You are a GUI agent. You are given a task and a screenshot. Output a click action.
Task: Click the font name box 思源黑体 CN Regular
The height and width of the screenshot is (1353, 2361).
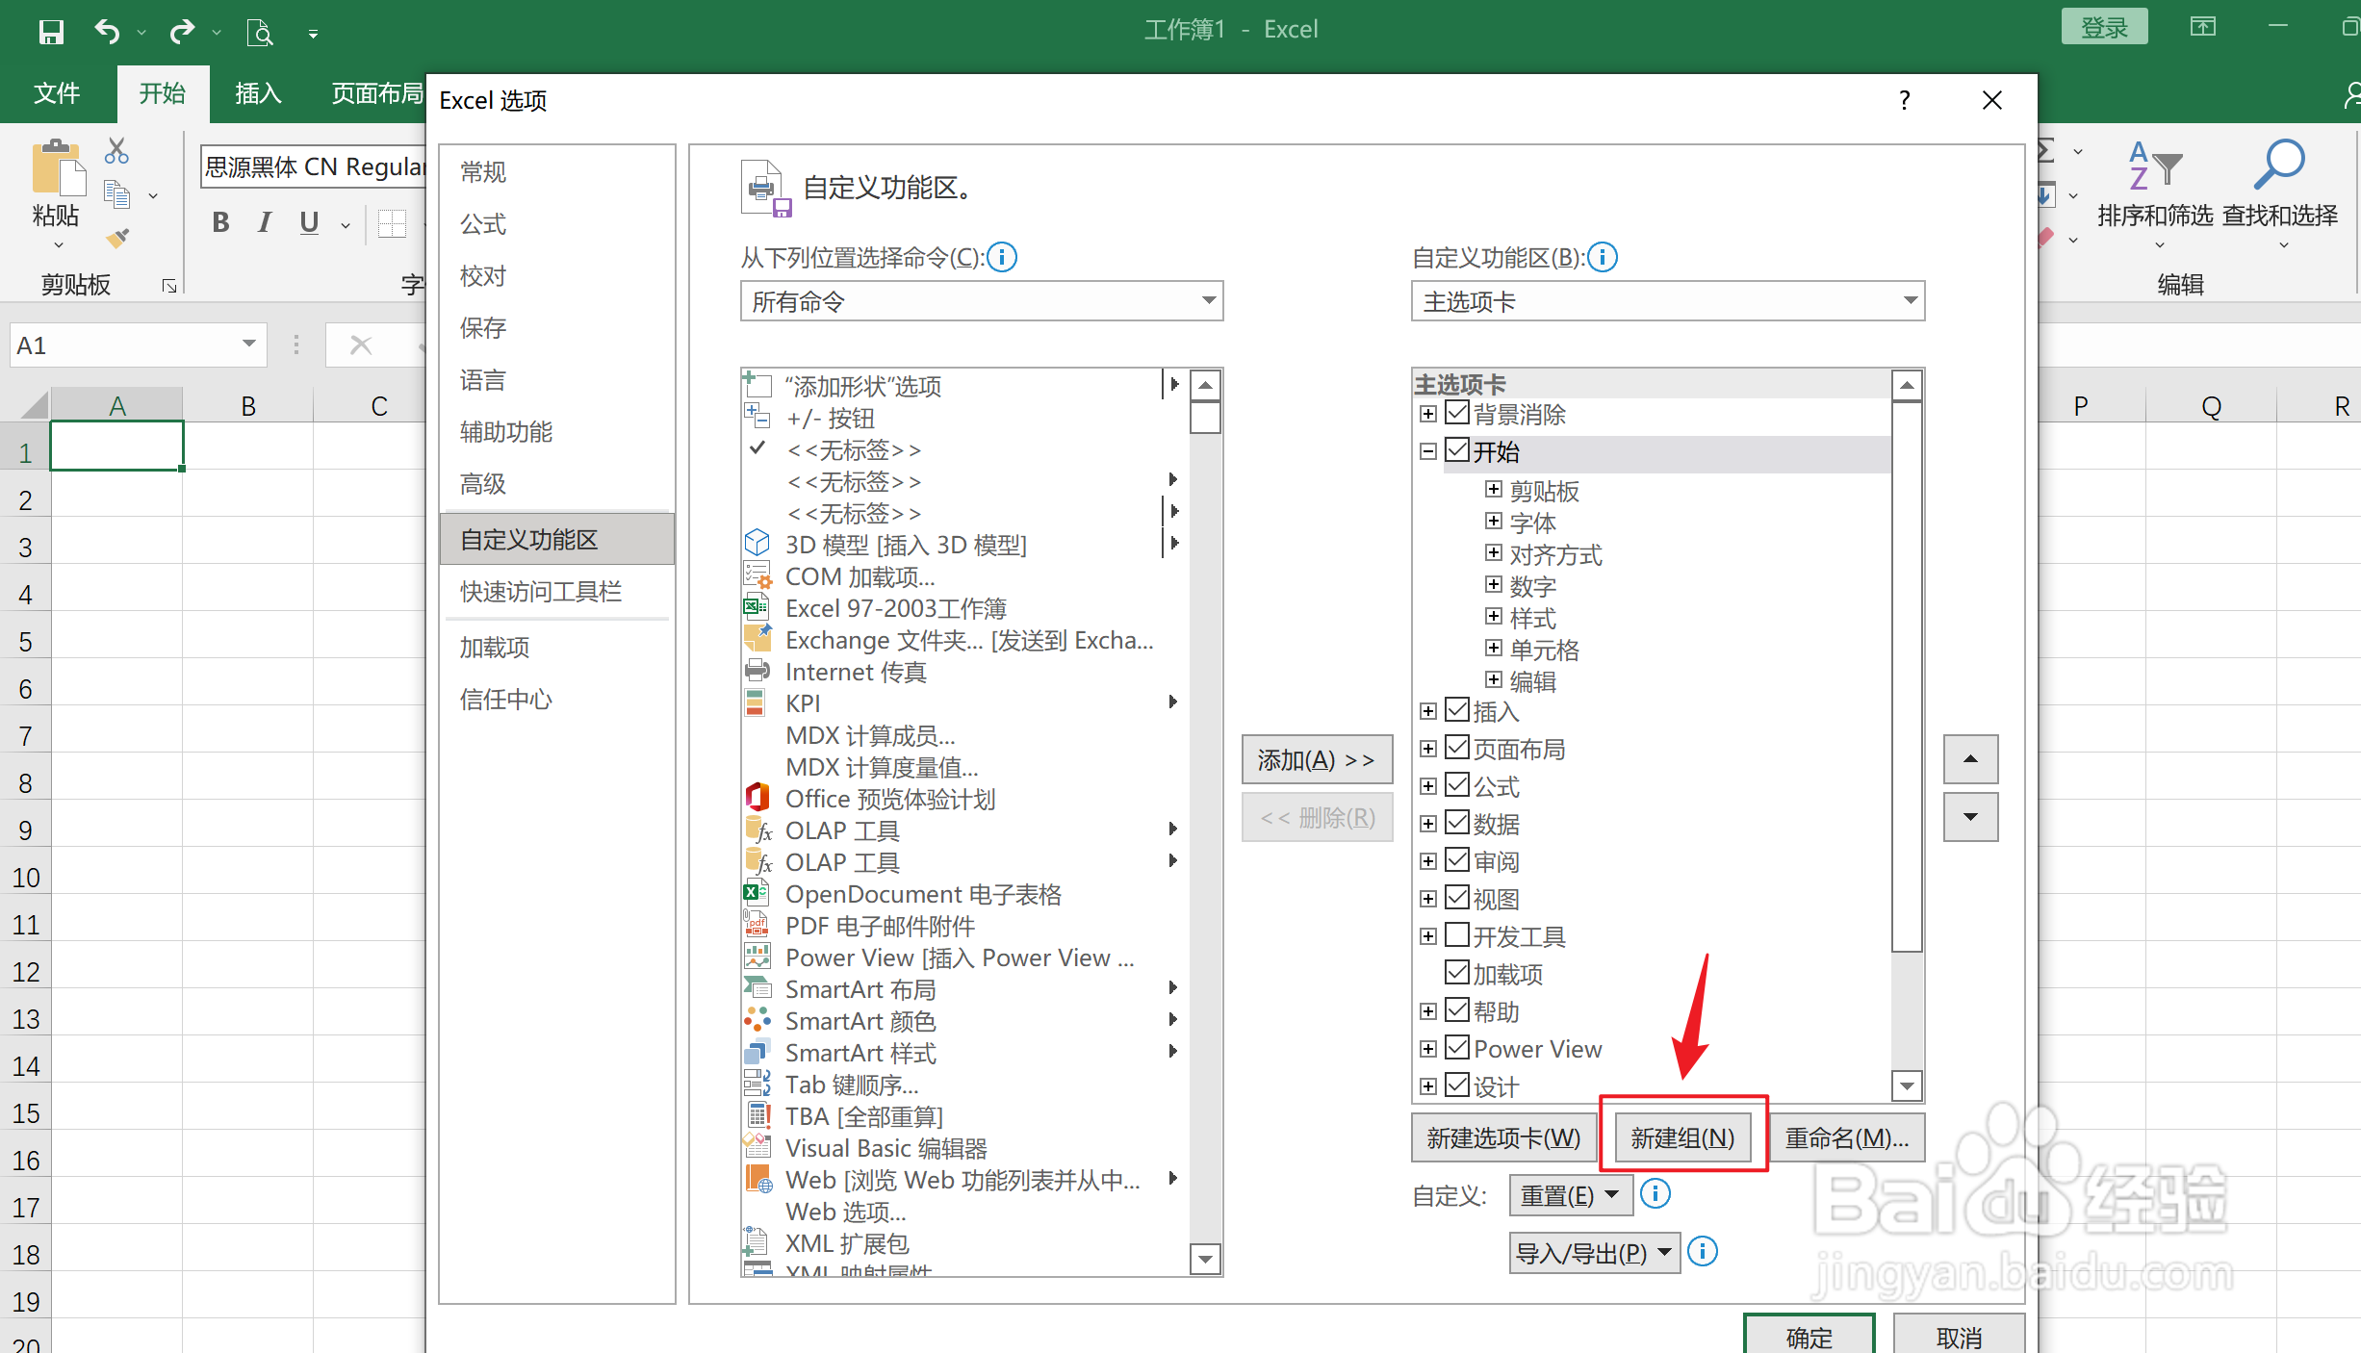pyautogui.click(x=313, y=167)
